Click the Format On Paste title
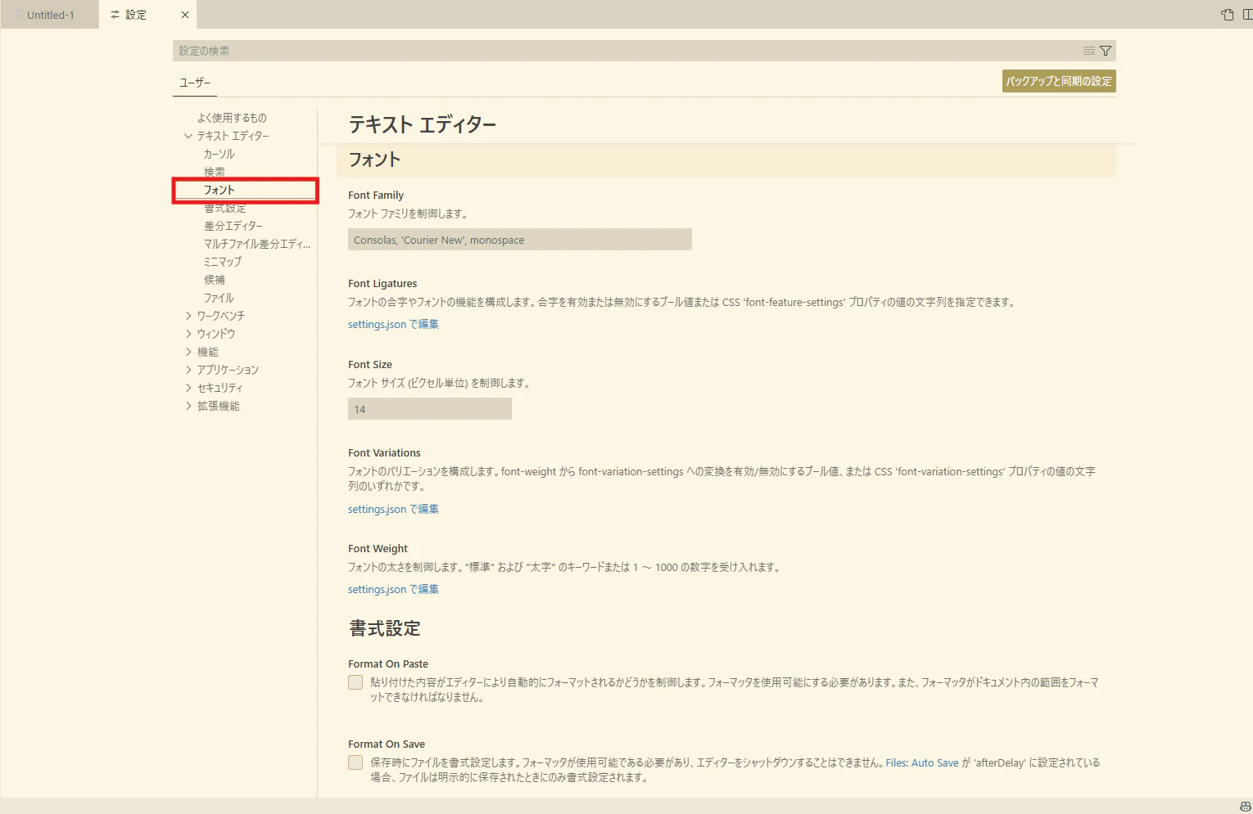1253x814 pixels. coord(388,663)
